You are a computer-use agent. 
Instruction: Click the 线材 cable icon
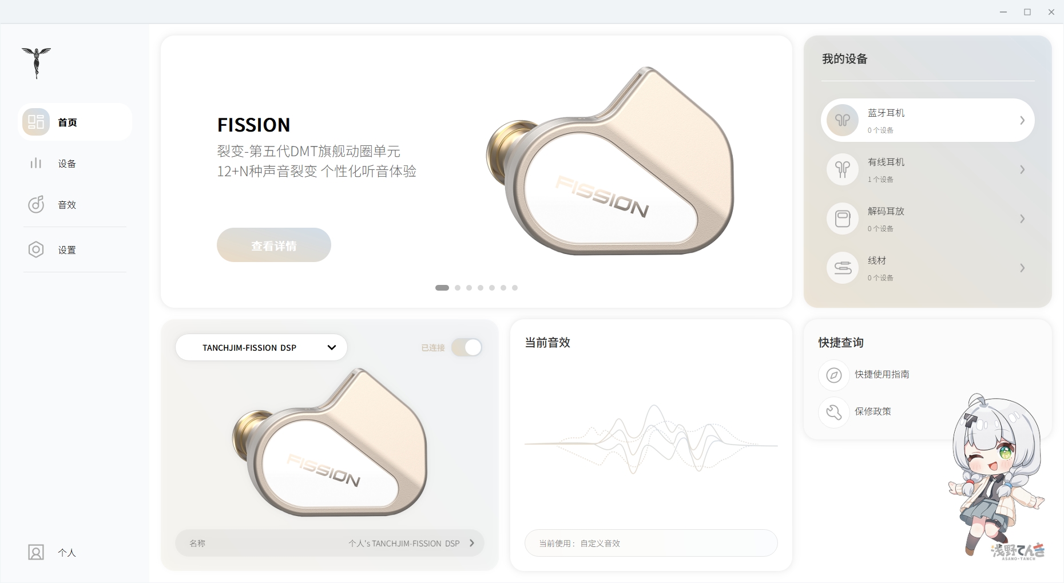(x=843, y=268)
